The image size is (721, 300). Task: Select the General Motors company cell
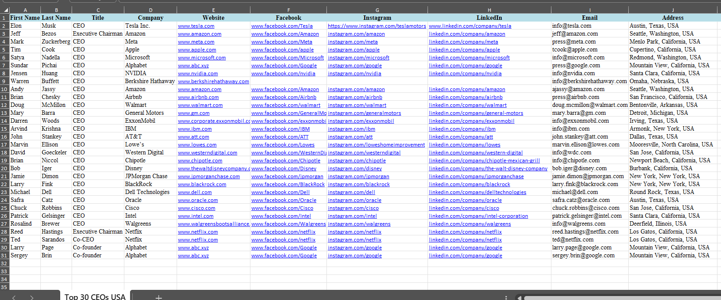(x=151, y=113)
